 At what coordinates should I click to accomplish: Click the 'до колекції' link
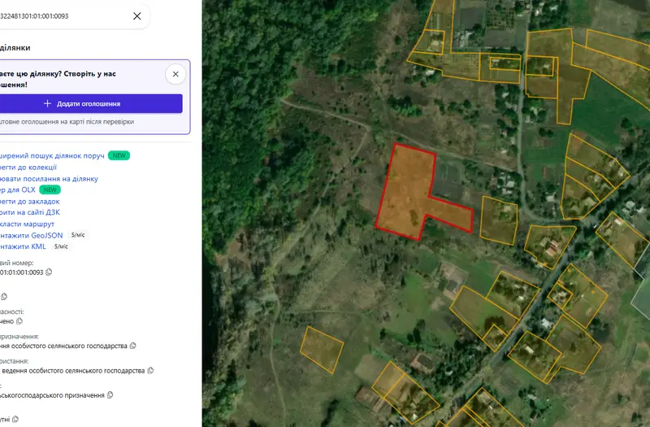(28, 168)
